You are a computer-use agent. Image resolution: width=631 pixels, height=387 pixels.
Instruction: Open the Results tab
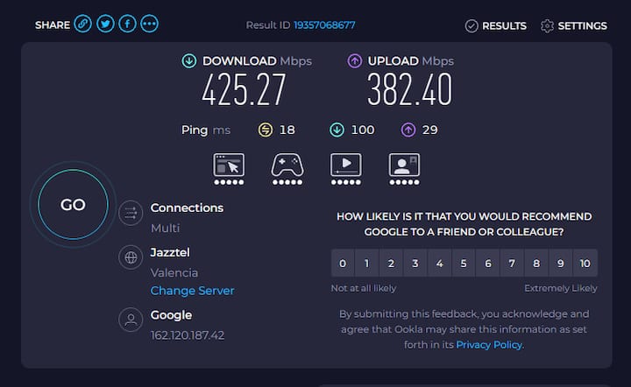(496, 26)
